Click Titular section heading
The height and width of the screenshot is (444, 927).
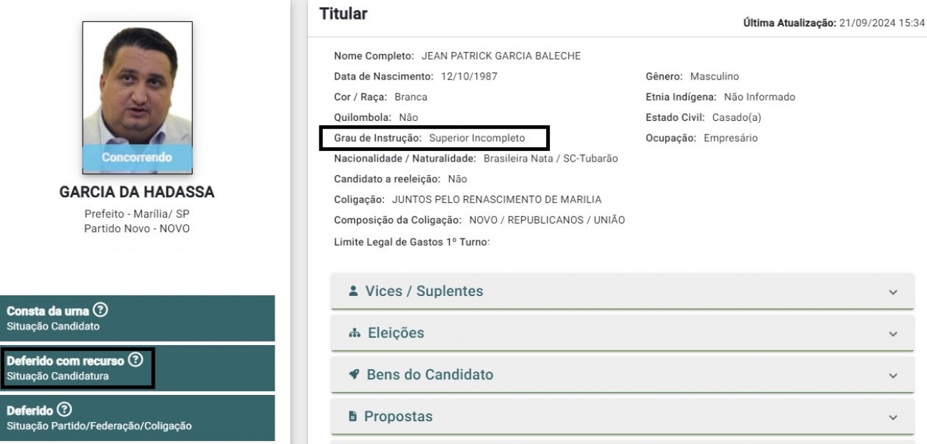click(x=344, y=13)
